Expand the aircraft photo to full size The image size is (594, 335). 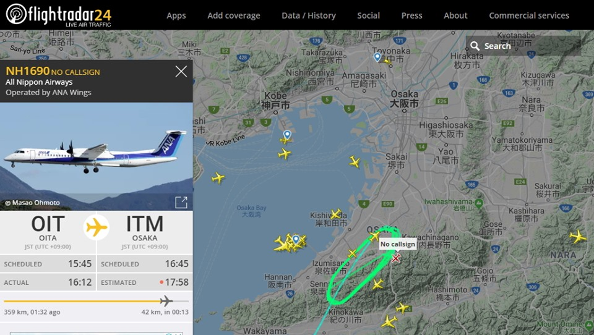181,203
